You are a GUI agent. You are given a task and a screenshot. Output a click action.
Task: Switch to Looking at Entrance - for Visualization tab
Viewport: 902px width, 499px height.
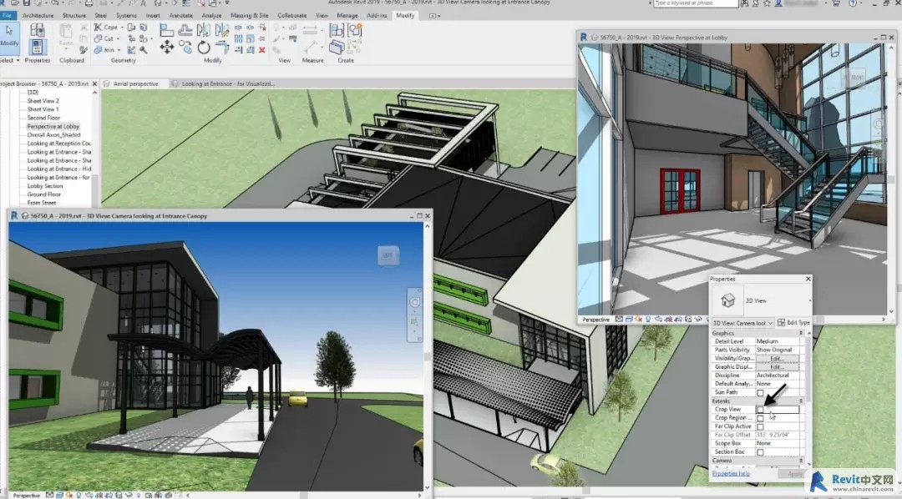coord(227,84)
